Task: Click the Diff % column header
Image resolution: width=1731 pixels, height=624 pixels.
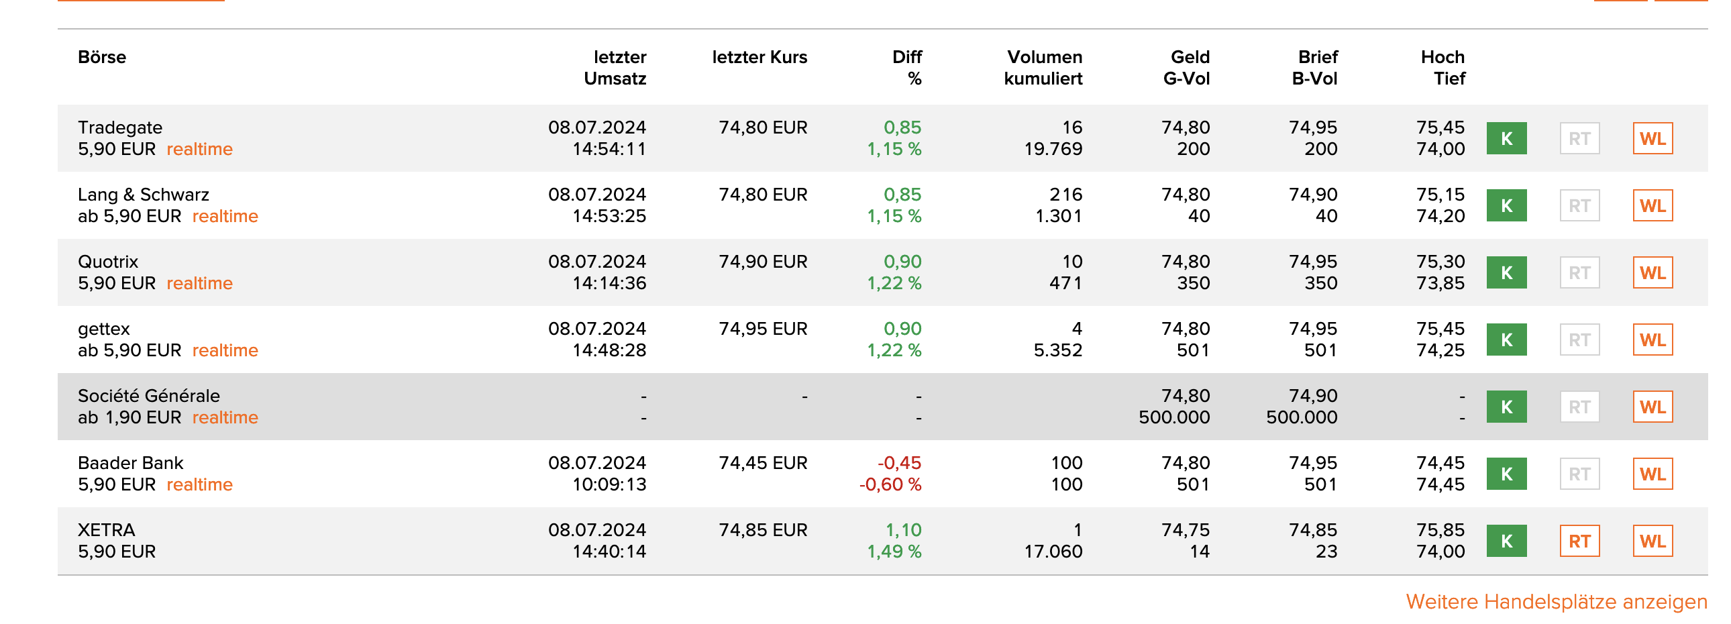Action: pos(906,67)
